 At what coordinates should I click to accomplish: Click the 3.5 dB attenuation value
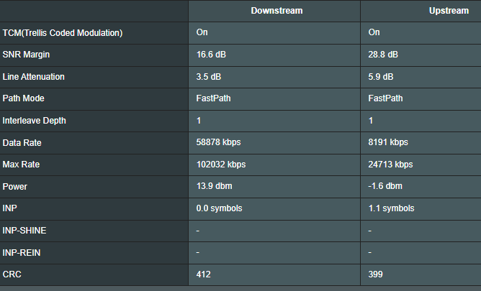209,76
